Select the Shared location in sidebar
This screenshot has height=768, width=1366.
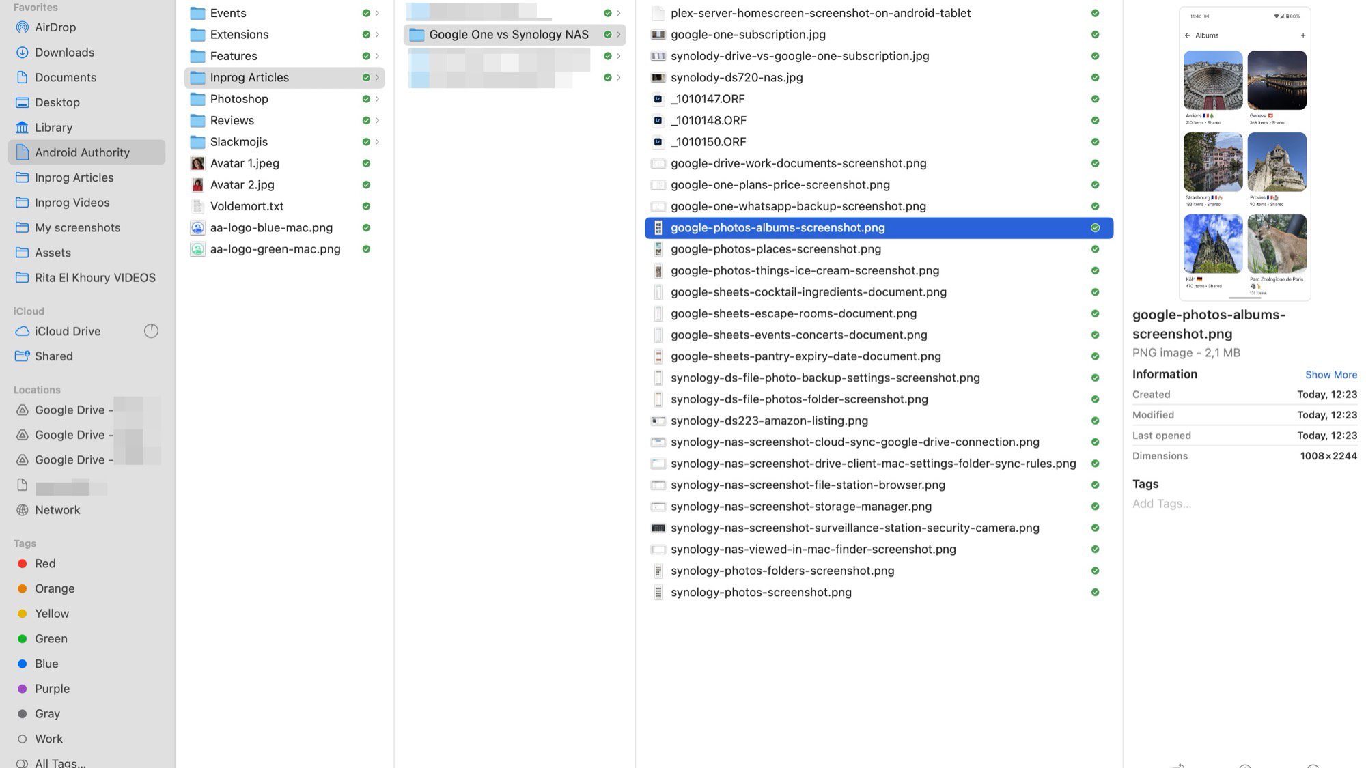tap(53, 356)
